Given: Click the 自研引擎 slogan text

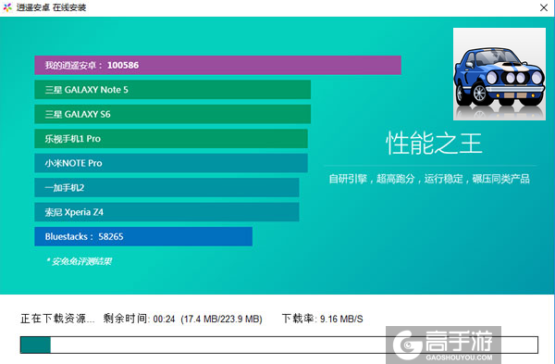Looking at the screenshot, I should pos(429,179).
